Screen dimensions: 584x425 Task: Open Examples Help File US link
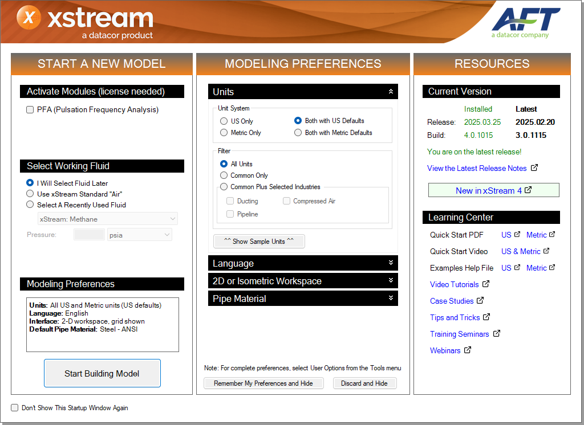[x=506, y=268]
